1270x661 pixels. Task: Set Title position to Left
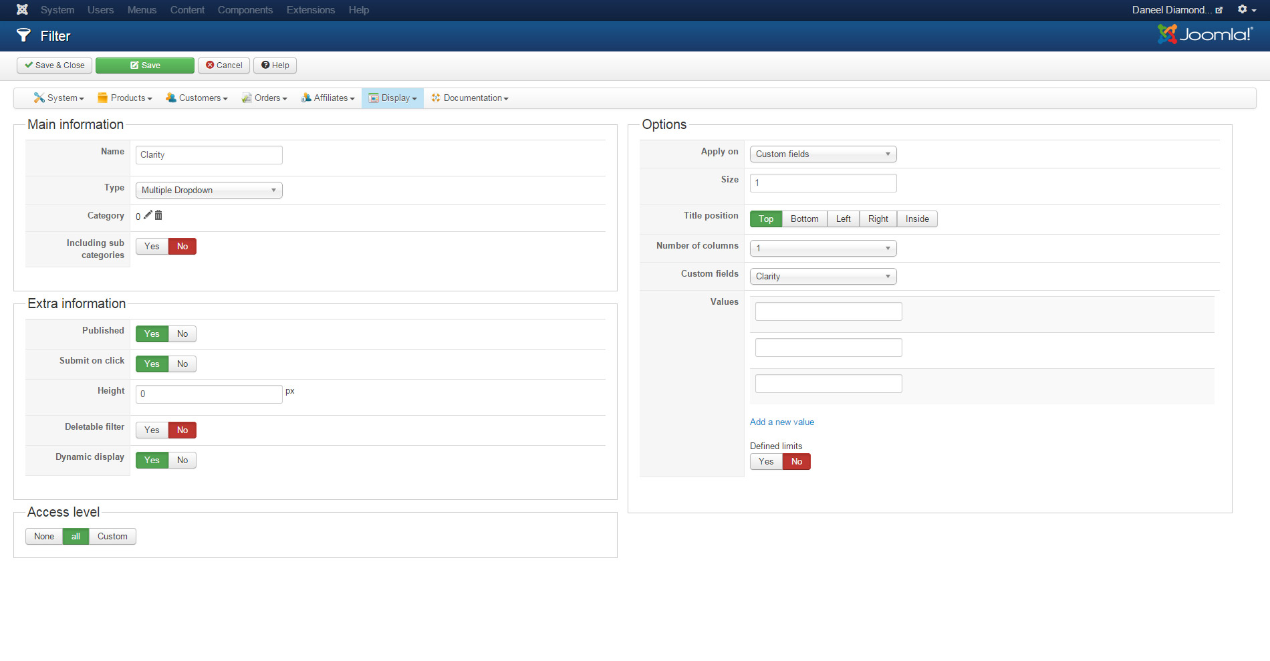[x=844, y=219]
